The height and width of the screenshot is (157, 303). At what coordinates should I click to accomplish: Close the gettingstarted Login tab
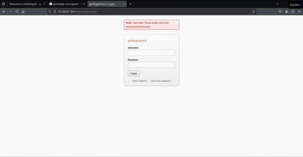click(x=124, y=4)
